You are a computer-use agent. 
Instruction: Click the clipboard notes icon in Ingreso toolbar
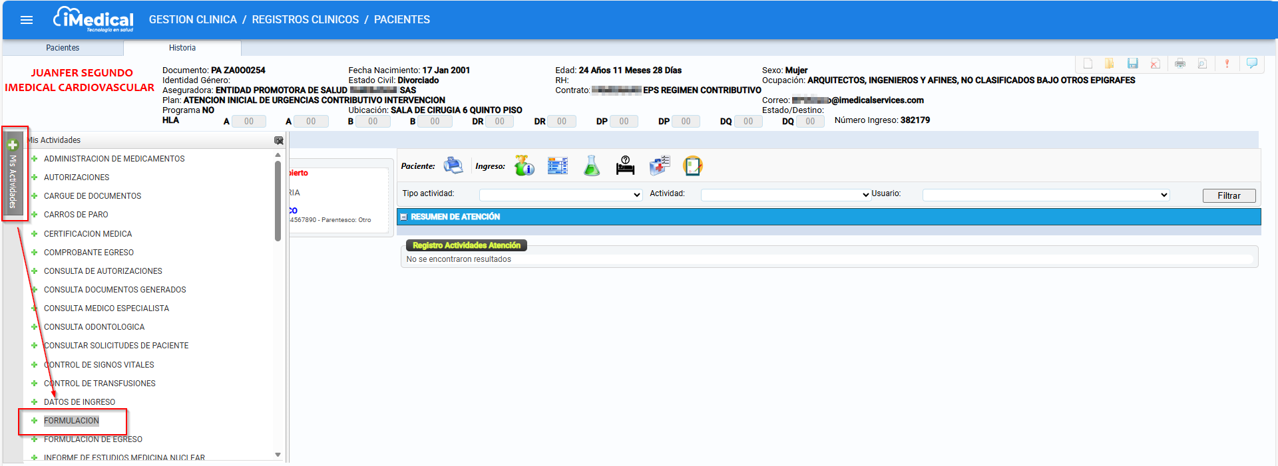693,166
